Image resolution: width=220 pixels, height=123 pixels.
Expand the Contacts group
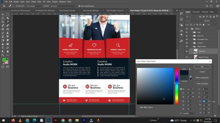(192, 43)
